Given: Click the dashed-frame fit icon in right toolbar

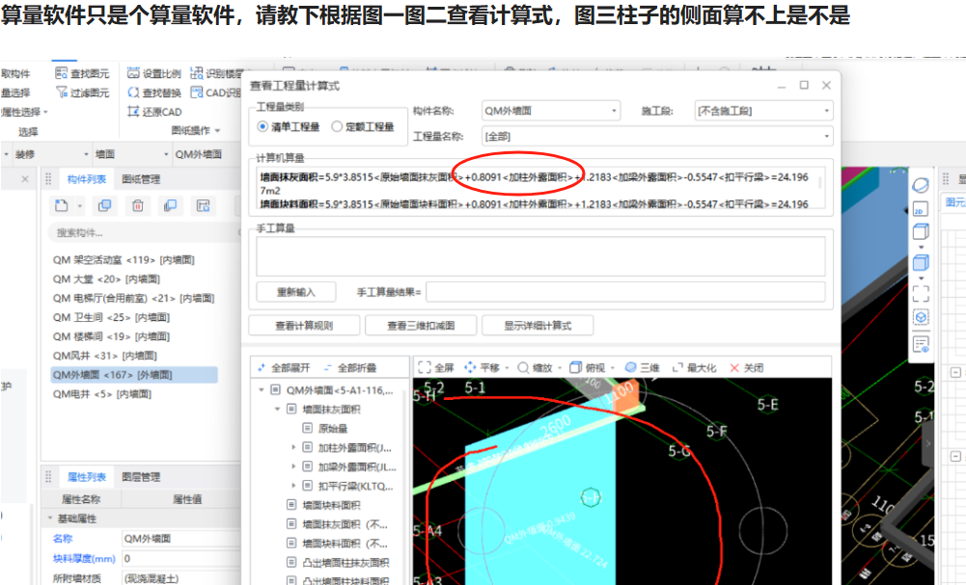Looking at the screenshot, I should 921,294.
